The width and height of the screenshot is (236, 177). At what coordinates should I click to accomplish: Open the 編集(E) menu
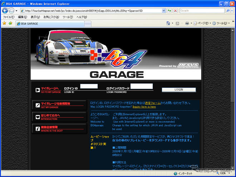pyautogui.click(x=23, y=17)
